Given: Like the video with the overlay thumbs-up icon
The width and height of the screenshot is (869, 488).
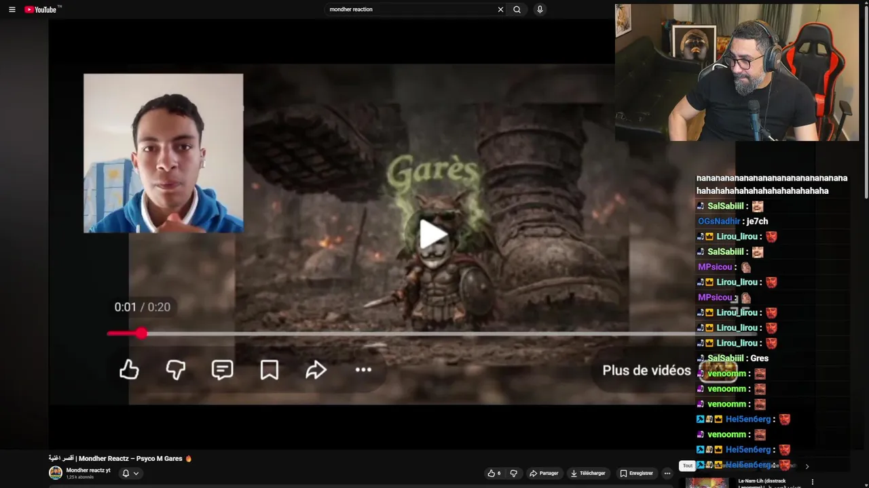Looking at the screenshot, I should click(129, 369).
